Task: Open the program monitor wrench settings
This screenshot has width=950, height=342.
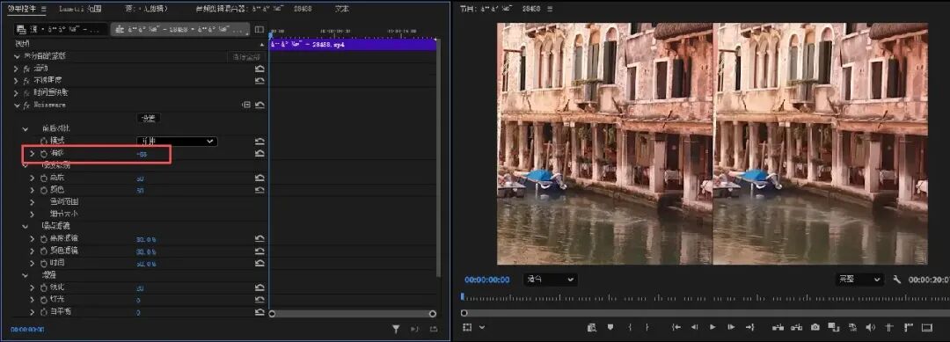Action: click(897, 280)
